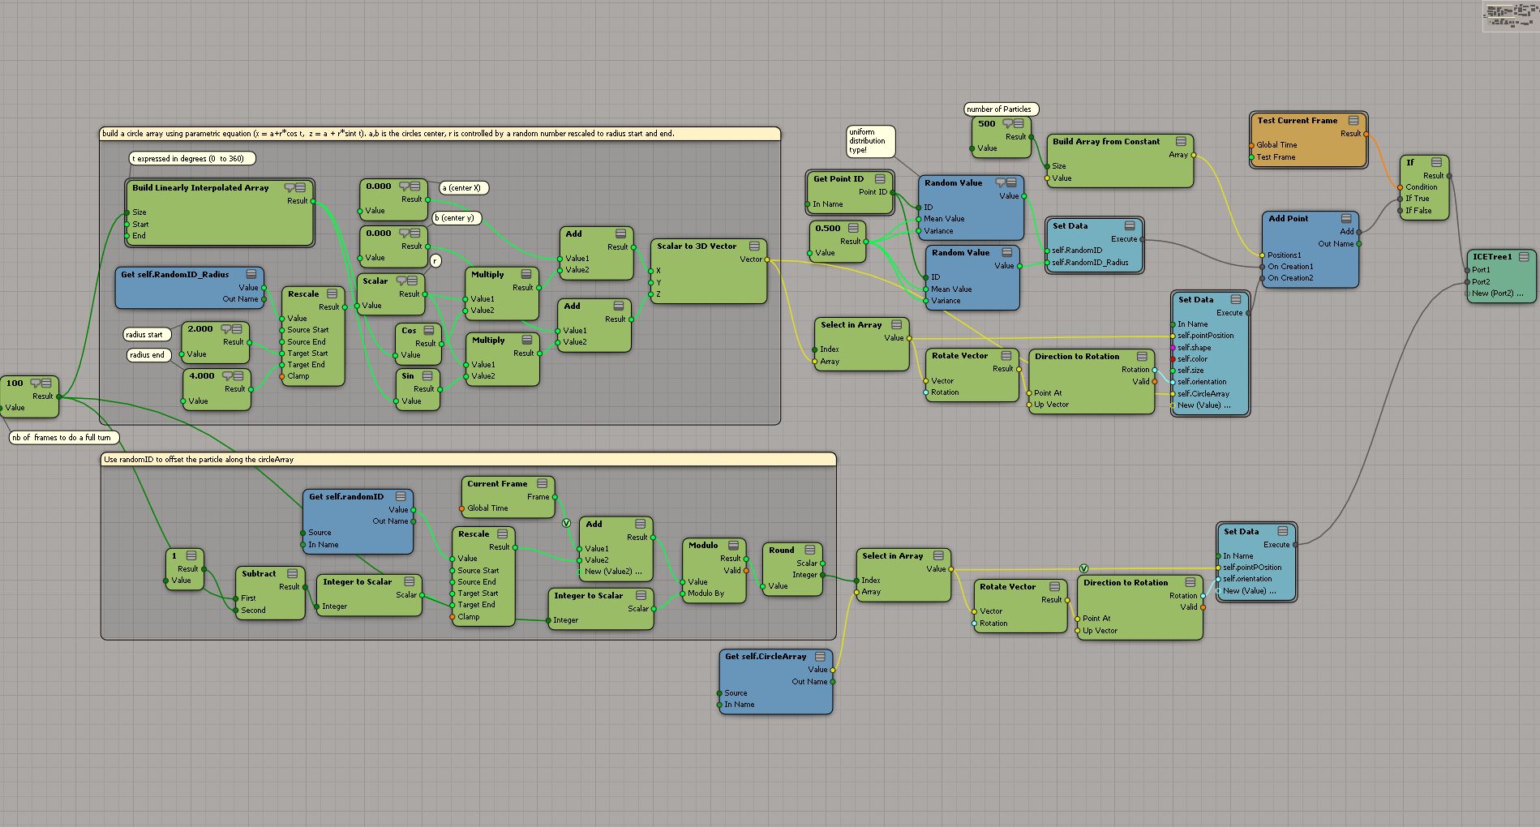
Task: Click the comment bubble on the 100 node
Action: 36,383
